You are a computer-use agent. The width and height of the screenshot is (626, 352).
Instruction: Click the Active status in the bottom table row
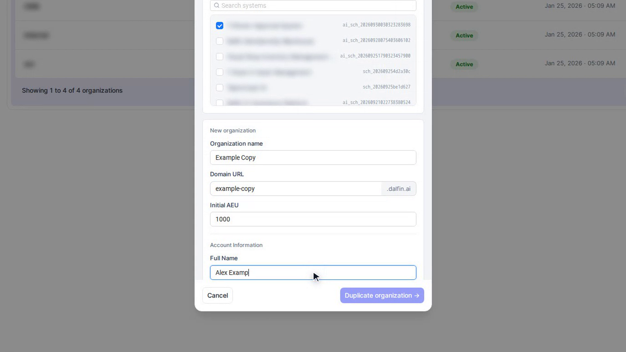(x=464, y=64)
